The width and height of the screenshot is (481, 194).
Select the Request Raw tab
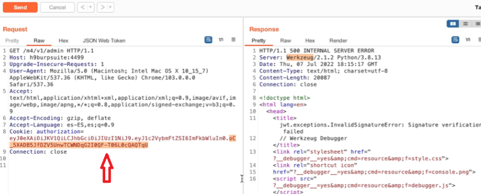pos(39,40)
